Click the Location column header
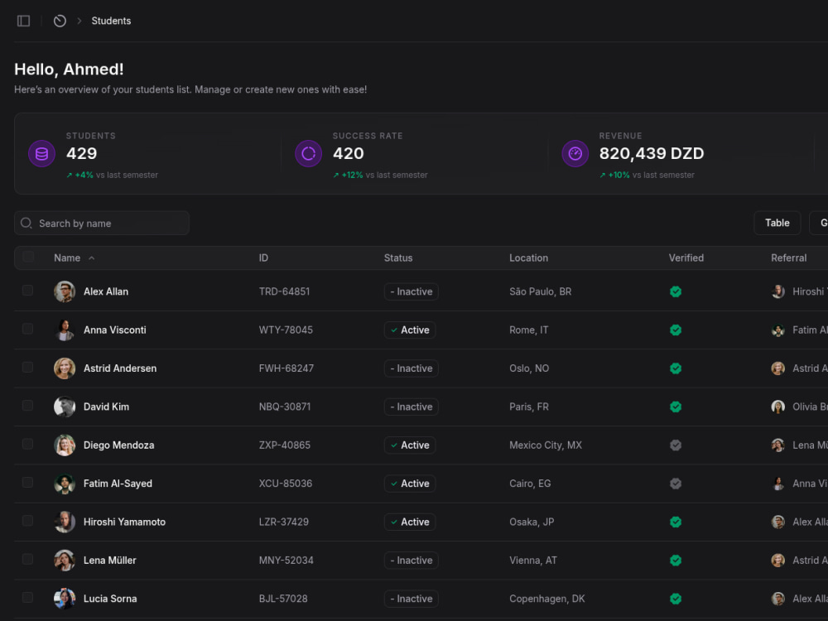 [x=528, y=258]
